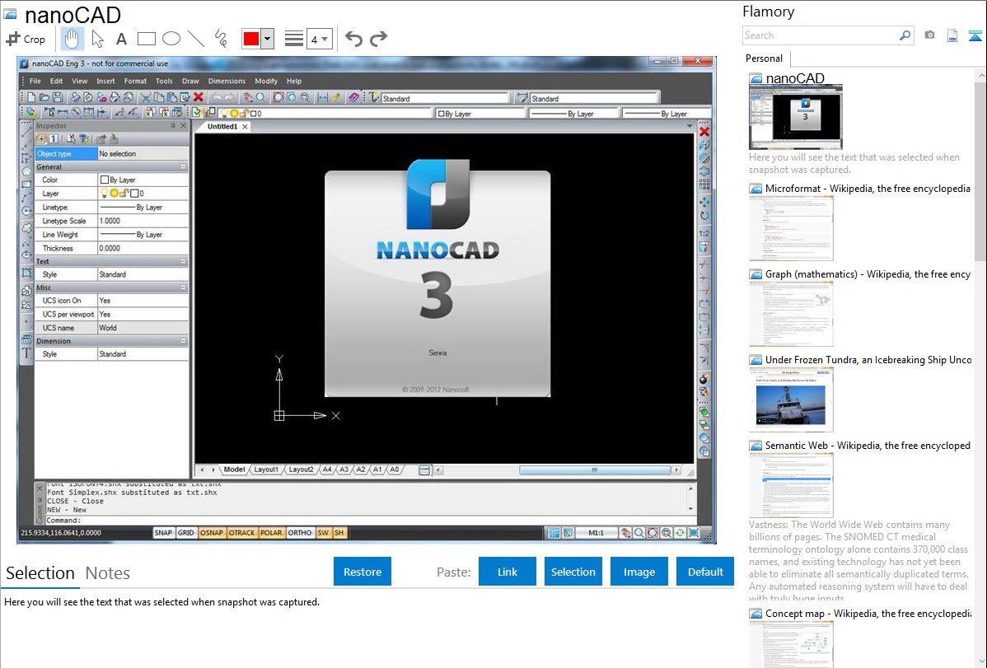
Task: Open the Personal tab
Action: click(765, 58)
